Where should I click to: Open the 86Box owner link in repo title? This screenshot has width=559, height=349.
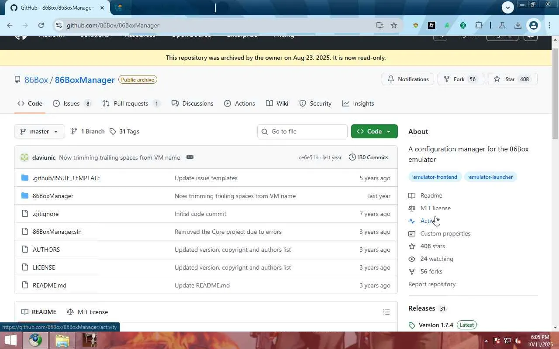click(x=36, y=80)
